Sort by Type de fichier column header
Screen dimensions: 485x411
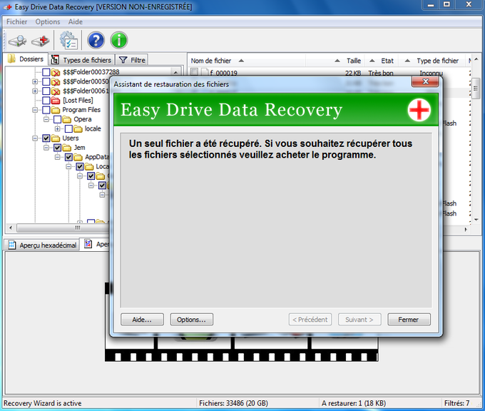click(432, 61)
